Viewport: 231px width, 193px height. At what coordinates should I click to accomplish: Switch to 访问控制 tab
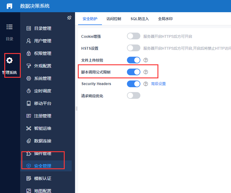point(114,19)
